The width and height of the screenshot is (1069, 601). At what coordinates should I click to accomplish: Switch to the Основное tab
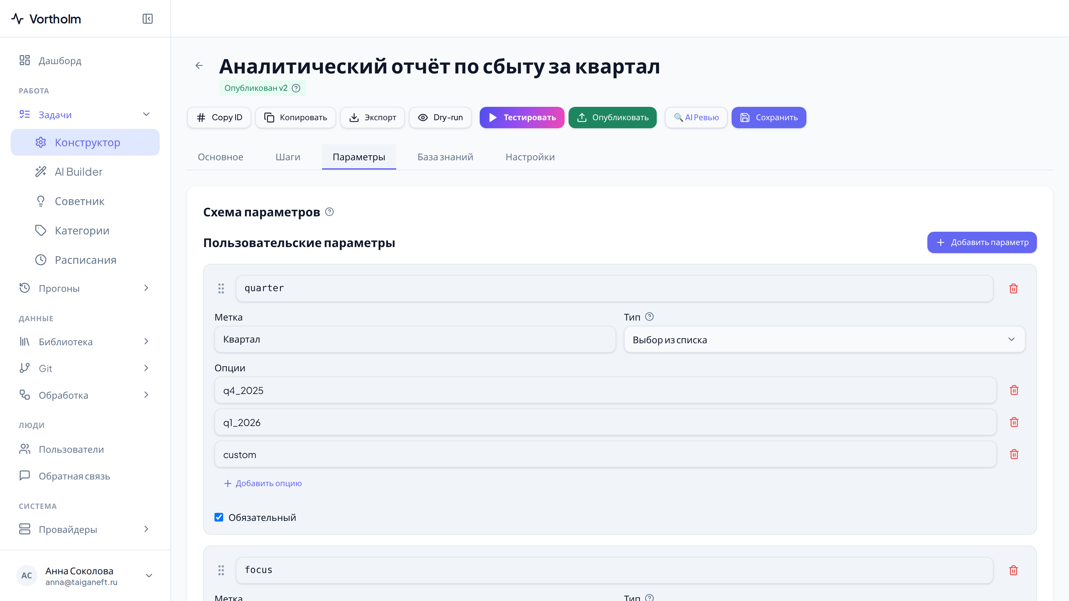point(220,157)
